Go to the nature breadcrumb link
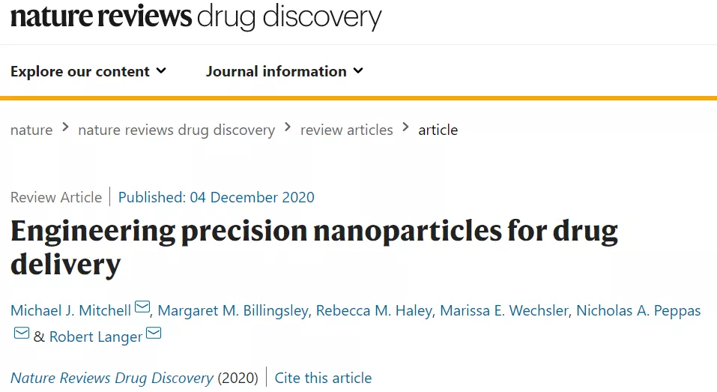Viewport: 717px width, 392px height. coord(31,130)
